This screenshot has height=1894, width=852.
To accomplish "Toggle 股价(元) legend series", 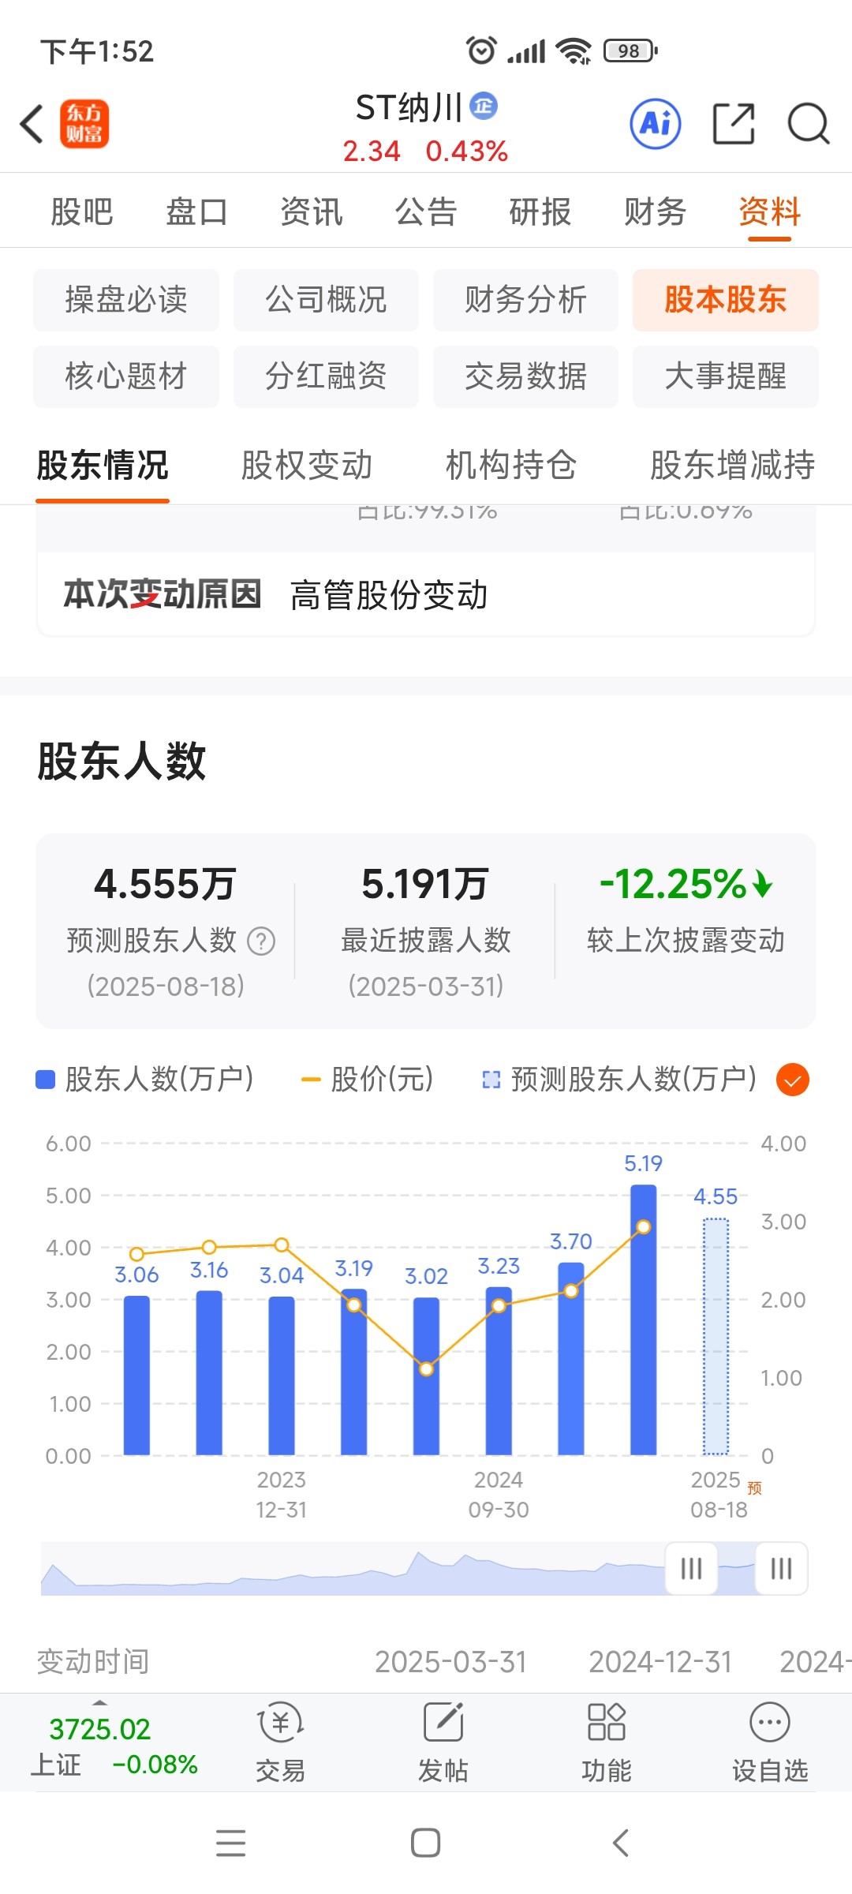I will pyautogui.click(x=368, y=1079).
